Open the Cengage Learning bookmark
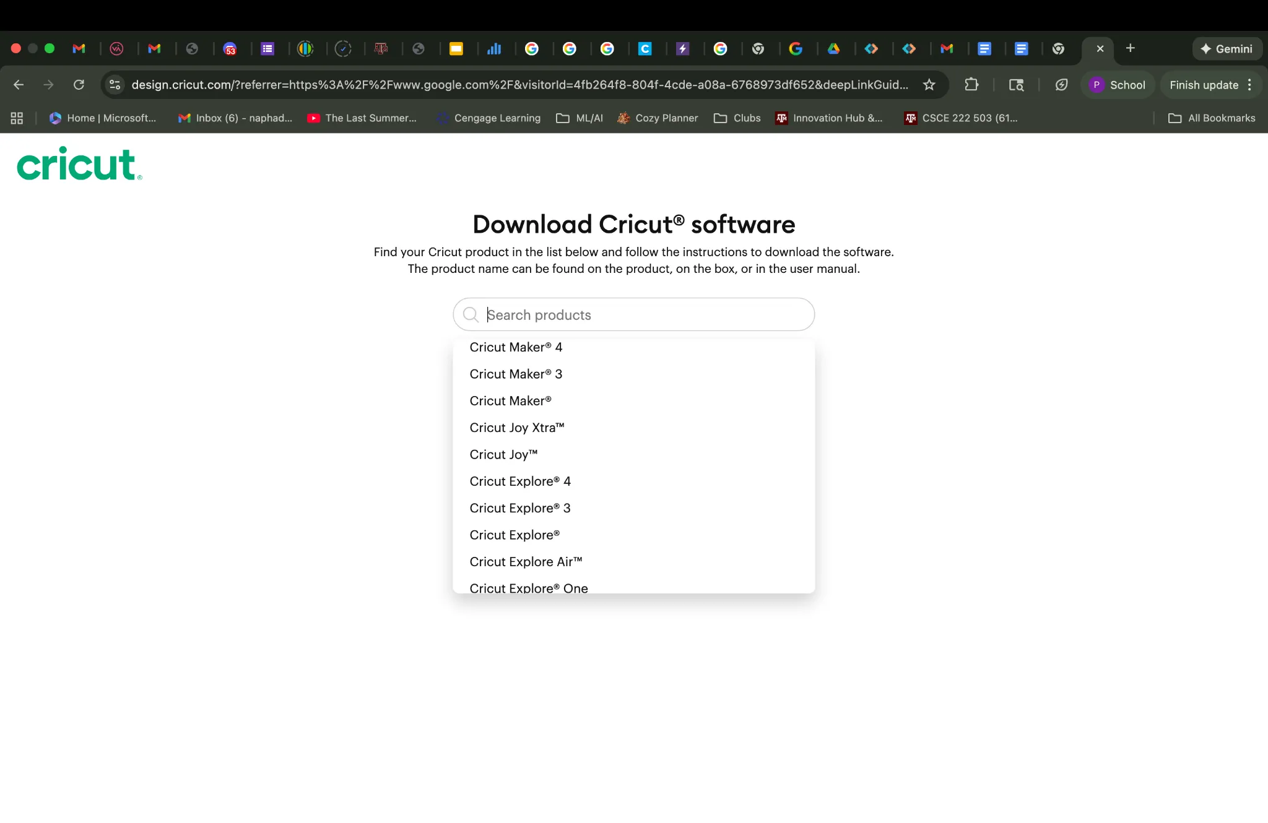The image size is (1268, 823). coord(489,118)
